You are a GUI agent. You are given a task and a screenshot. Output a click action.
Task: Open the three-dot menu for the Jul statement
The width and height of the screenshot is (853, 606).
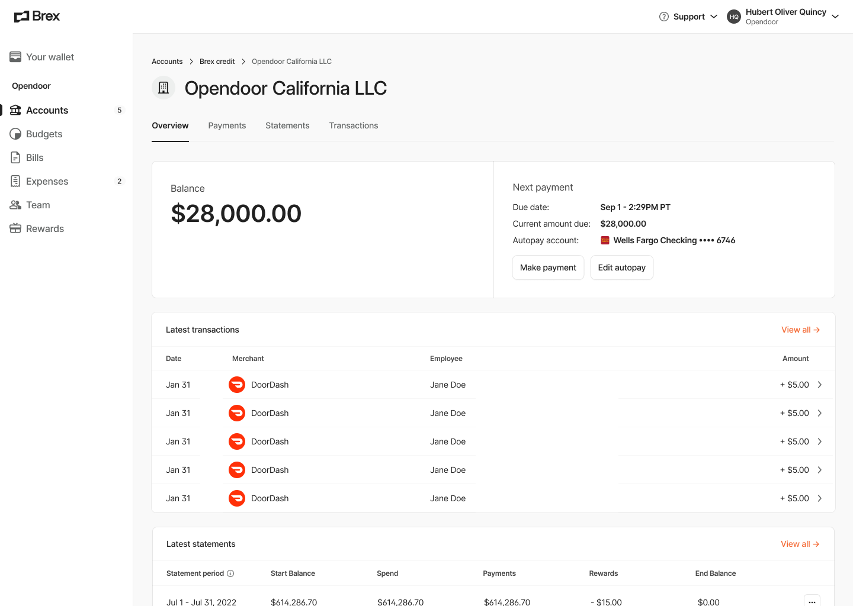click(812, 601)
